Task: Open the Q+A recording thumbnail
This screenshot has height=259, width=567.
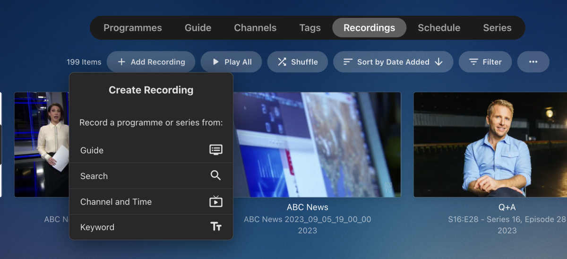Action: [490, 145]
